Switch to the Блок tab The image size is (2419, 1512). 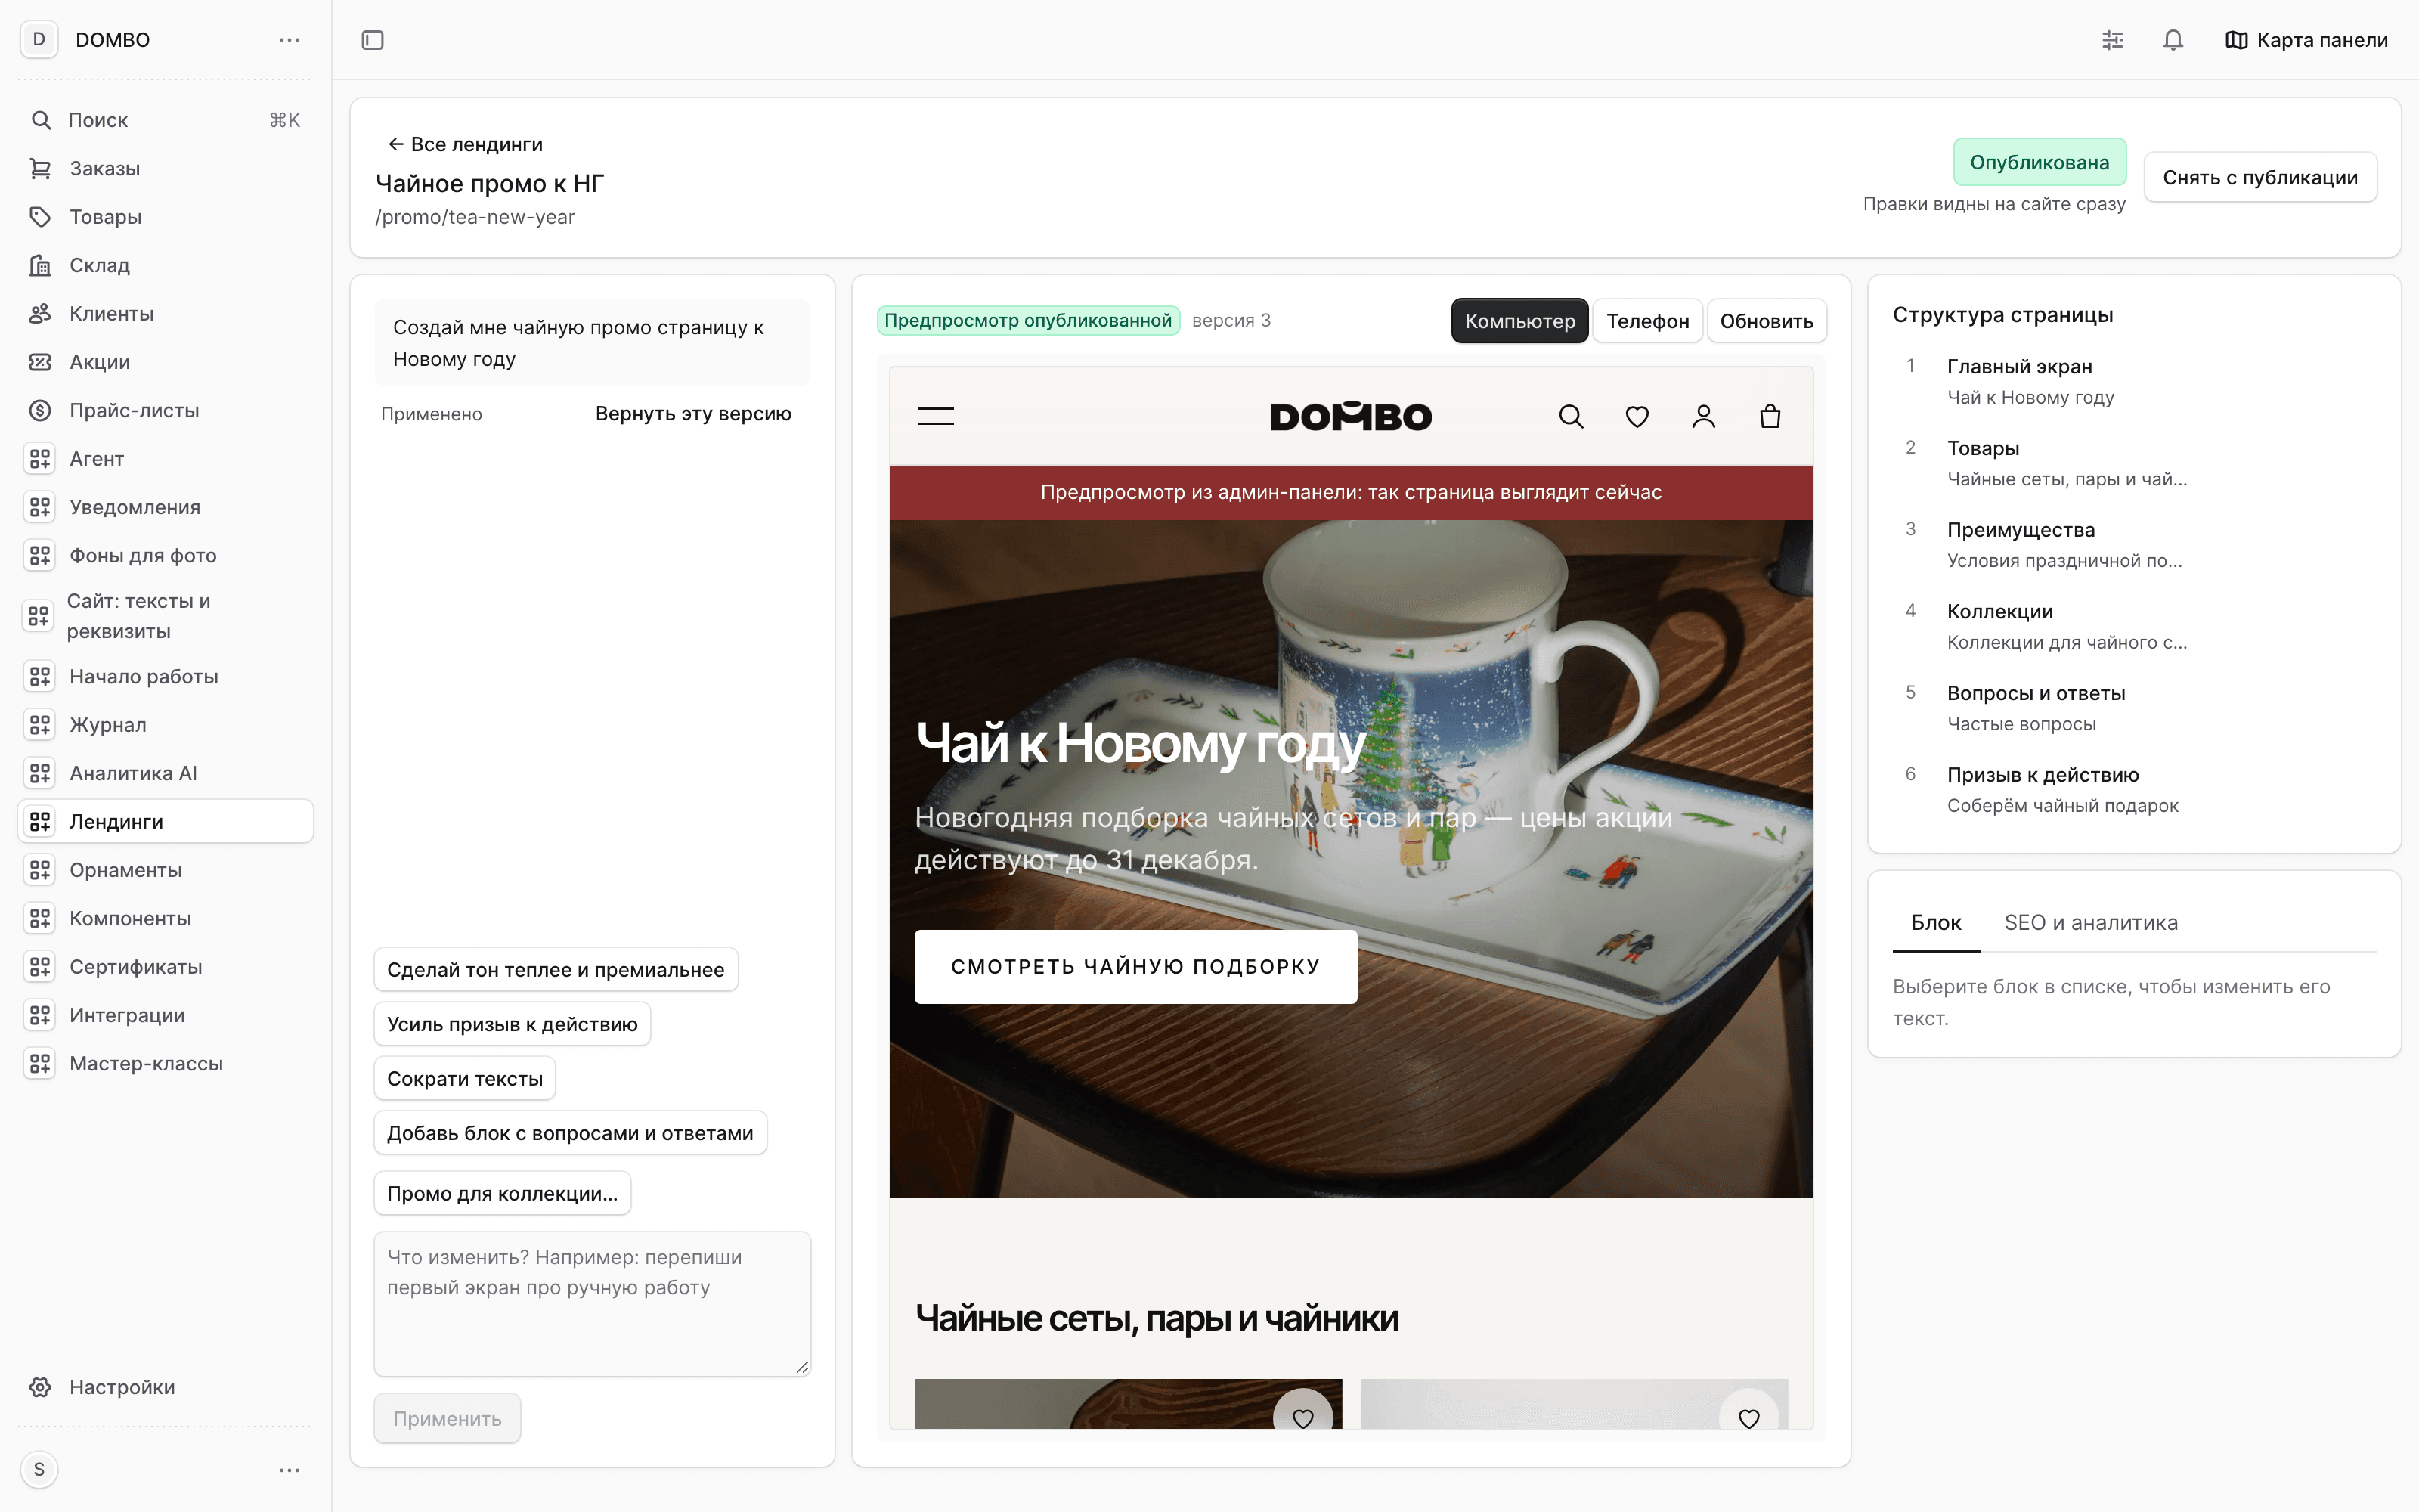1936,922
